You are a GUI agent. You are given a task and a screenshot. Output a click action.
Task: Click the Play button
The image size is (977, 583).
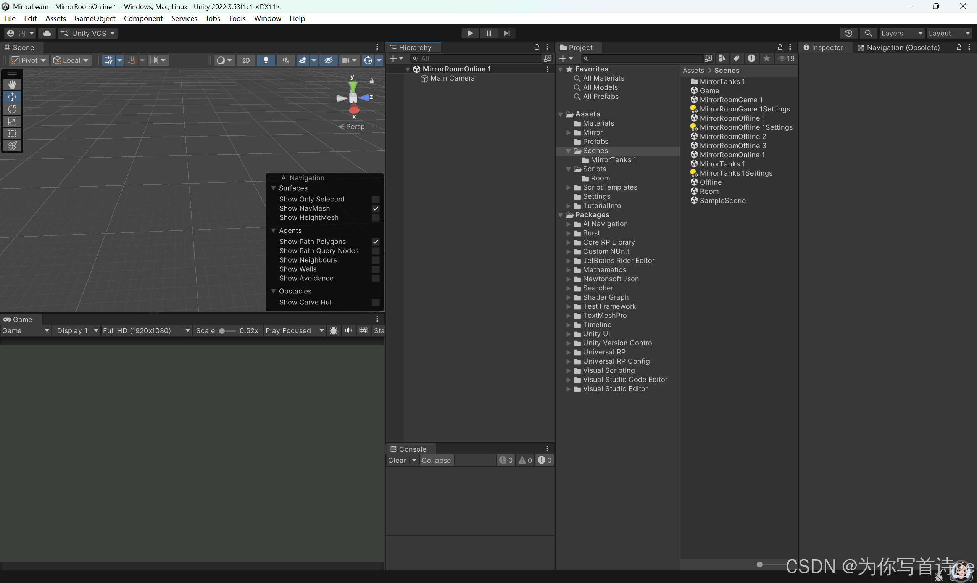coord(470,34)
